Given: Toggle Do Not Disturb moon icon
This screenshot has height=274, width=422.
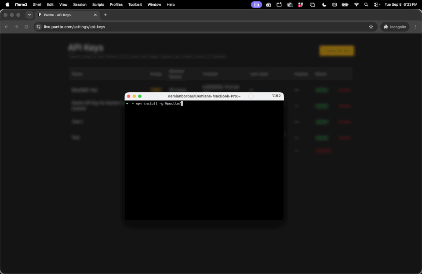Looking at the screenshot, I should [x=324, y=4].
